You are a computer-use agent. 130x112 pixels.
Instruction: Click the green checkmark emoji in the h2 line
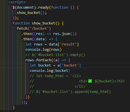pyautogui.click(x=90, y=81)
